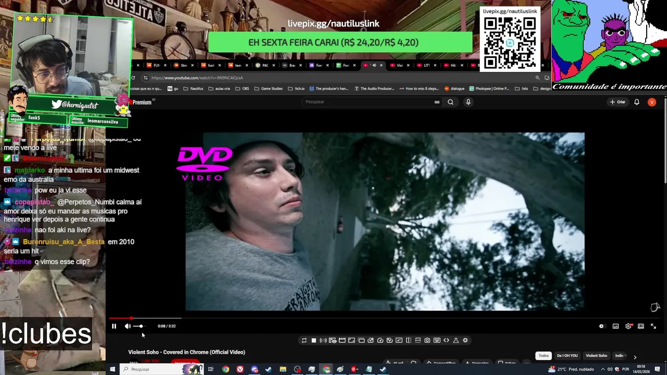Image resolution: width=667 pixels, height=375 pixels.
Task: Open extension options gear below the video
Action: (x=465, y=340)
